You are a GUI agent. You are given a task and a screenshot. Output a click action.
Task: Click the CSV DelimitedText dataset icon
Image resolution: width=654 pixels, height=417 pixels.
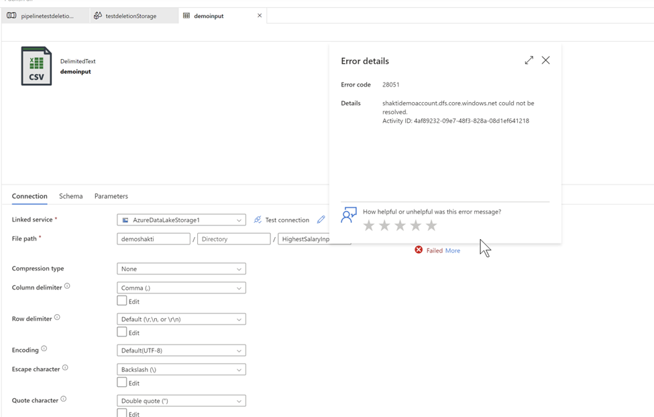38,67
